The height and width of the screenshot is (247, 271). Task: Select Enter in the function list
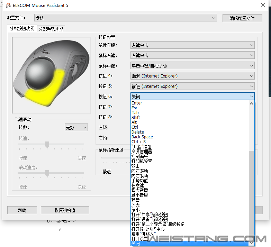(x=190, y=103)
